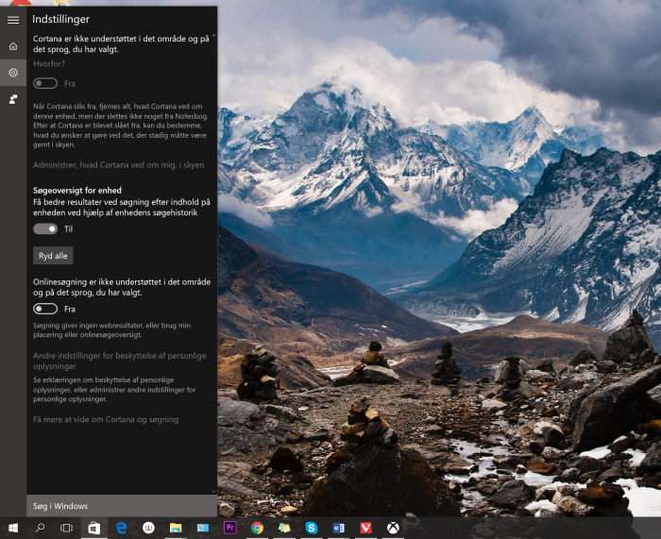Enable the Onlinesøgning toggle

coord(45,309)
